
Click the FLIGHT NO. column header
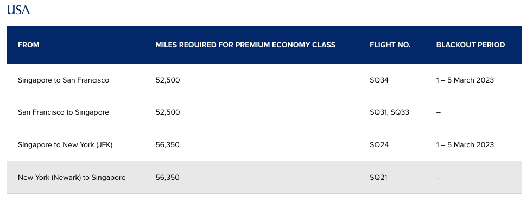click(390, 45)
